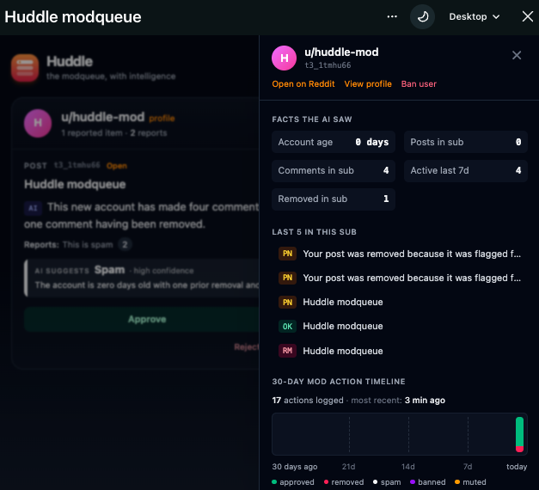Close the Huddle modqueue preview window
539x490 pixels.
[x=527, y=16]
